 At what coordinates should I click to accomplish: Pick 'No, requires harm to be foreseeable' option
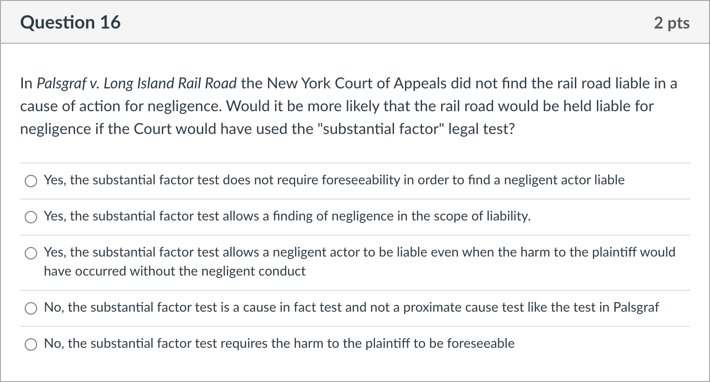coord(31,344)
